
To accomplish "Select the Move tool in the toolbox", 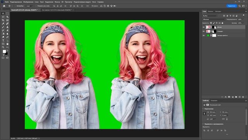I will tap(3, 14).
